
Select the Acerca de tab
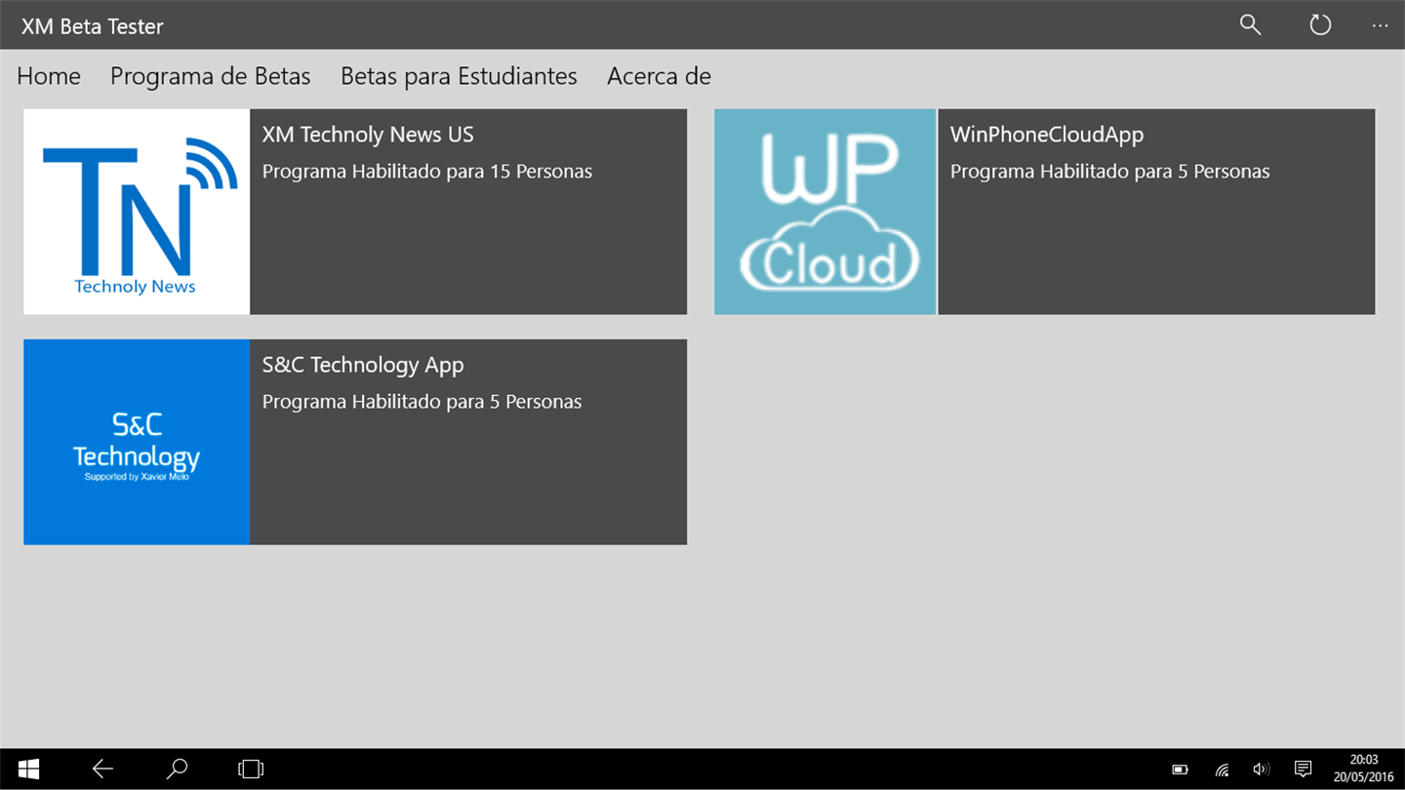pyautogui.click(x=659, y=76)
